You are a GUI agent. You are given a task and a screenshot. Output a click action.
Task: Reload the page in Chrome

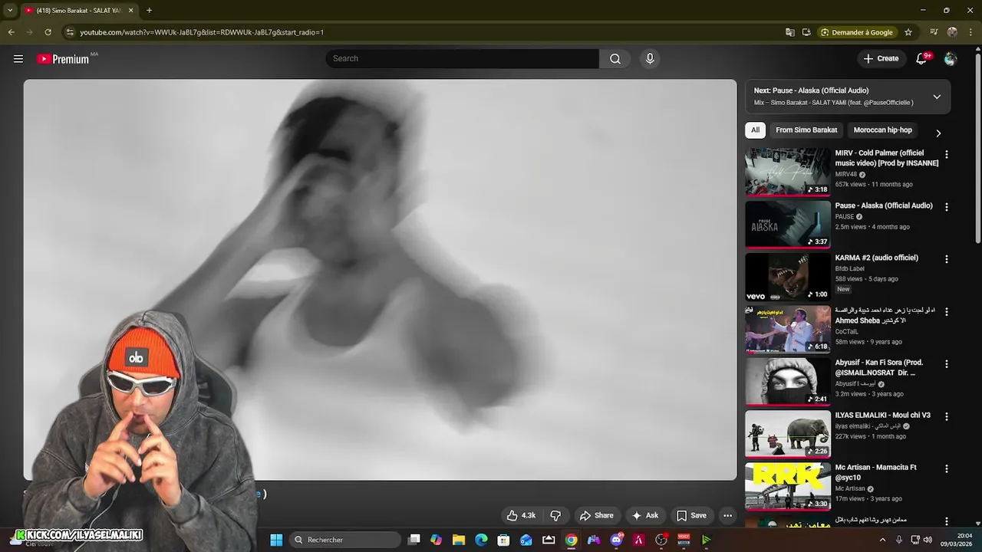coord(48,32)
